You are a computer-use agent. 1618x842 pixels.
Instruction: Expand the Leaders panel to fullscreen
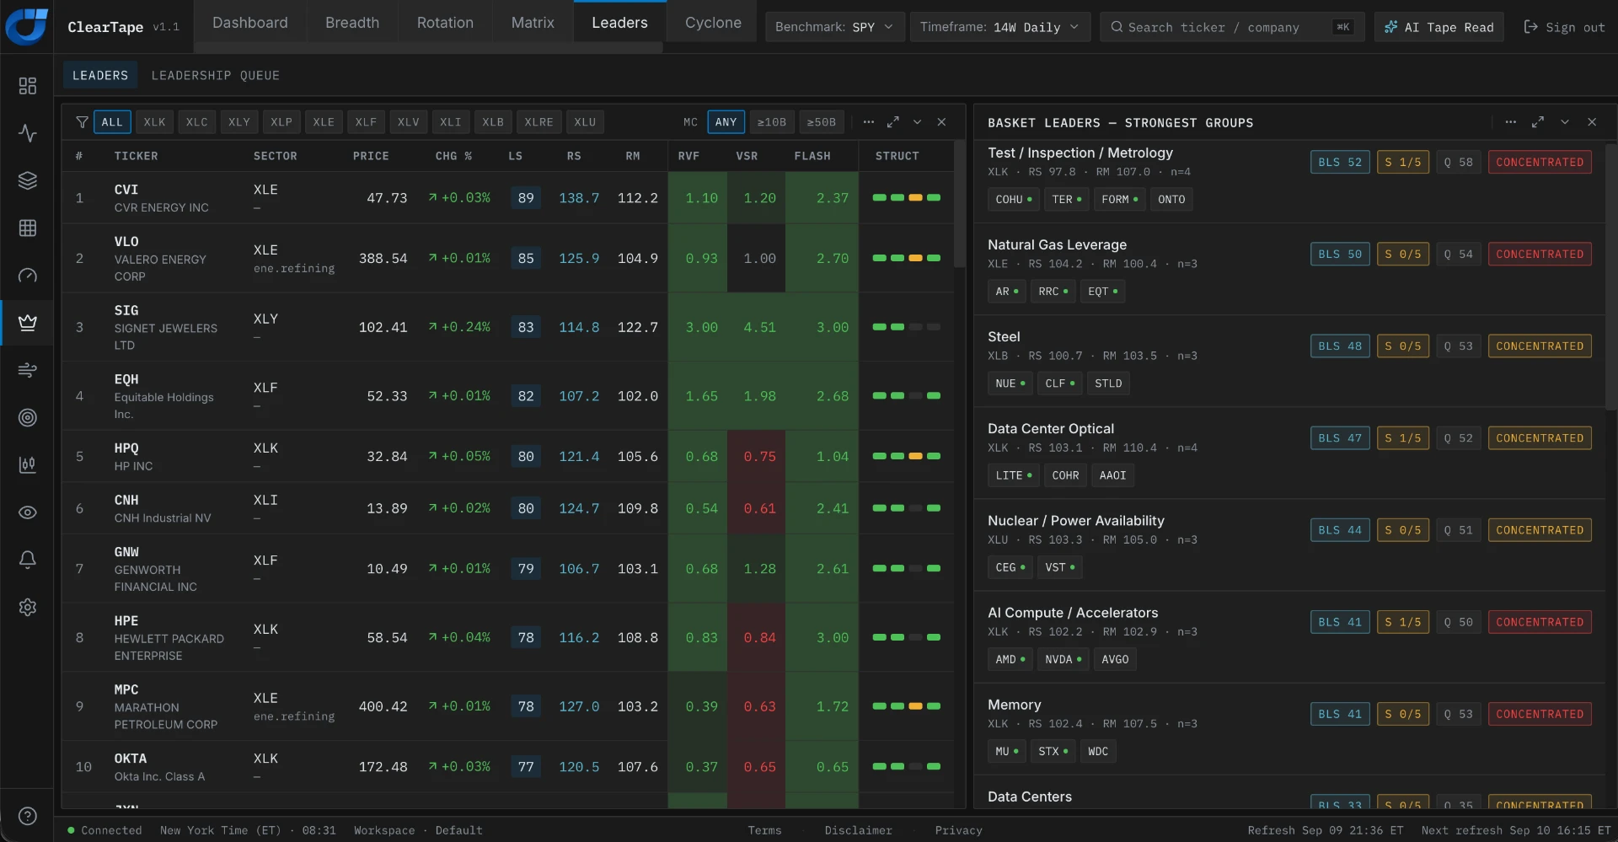[x=893, y=122]
